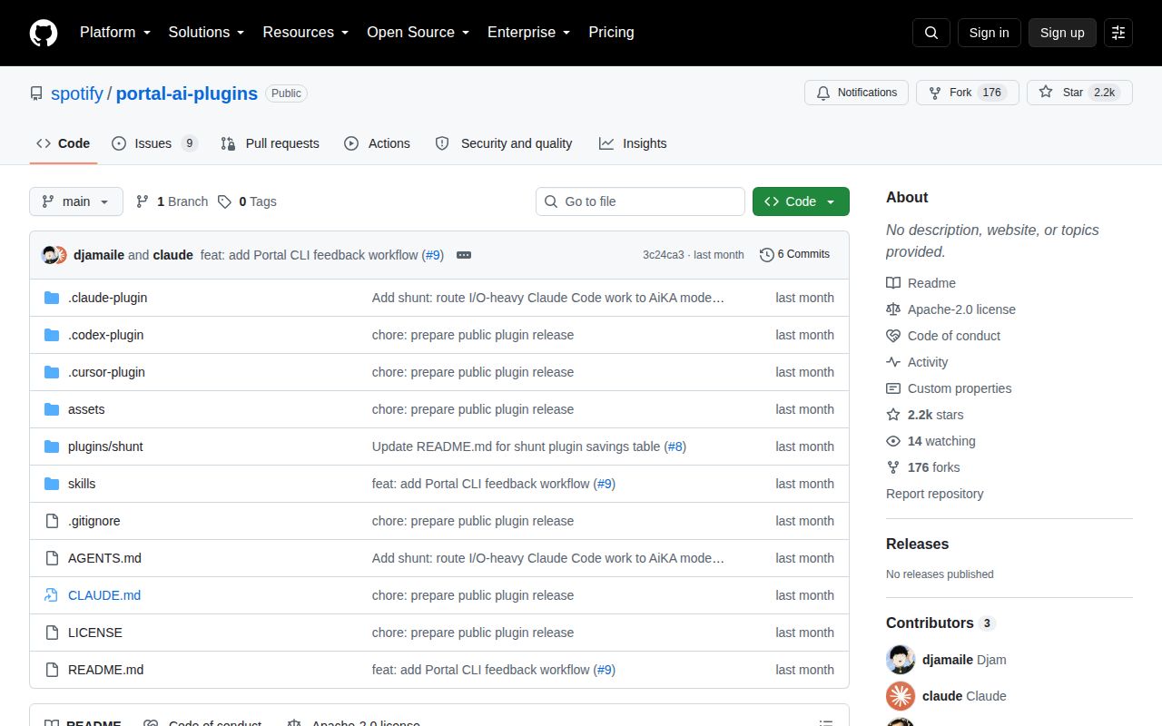Screen dimensions: 1162x726
Task: Expand the Solutions menu
Action: 206,33
